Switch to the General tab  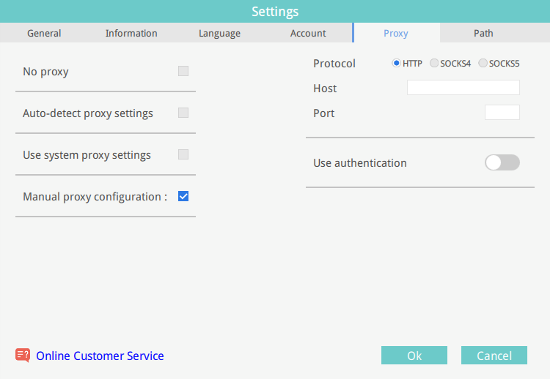pos(44,33)
